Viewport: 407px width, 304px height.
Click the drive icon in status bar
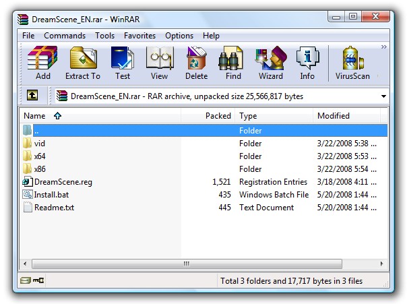25,280
